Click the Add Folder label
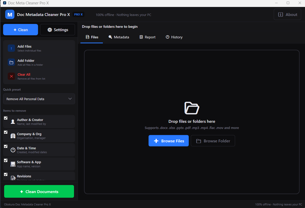305x208 pixels. tap(26, 60)
